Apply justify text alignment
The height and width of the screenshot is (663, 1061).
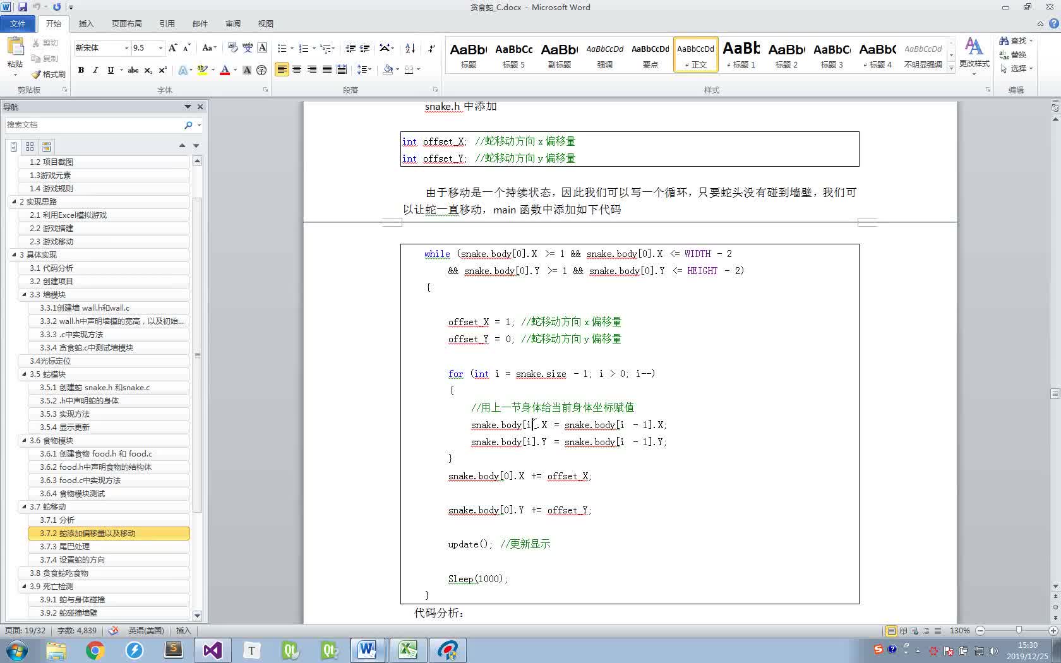click(327, 69)
